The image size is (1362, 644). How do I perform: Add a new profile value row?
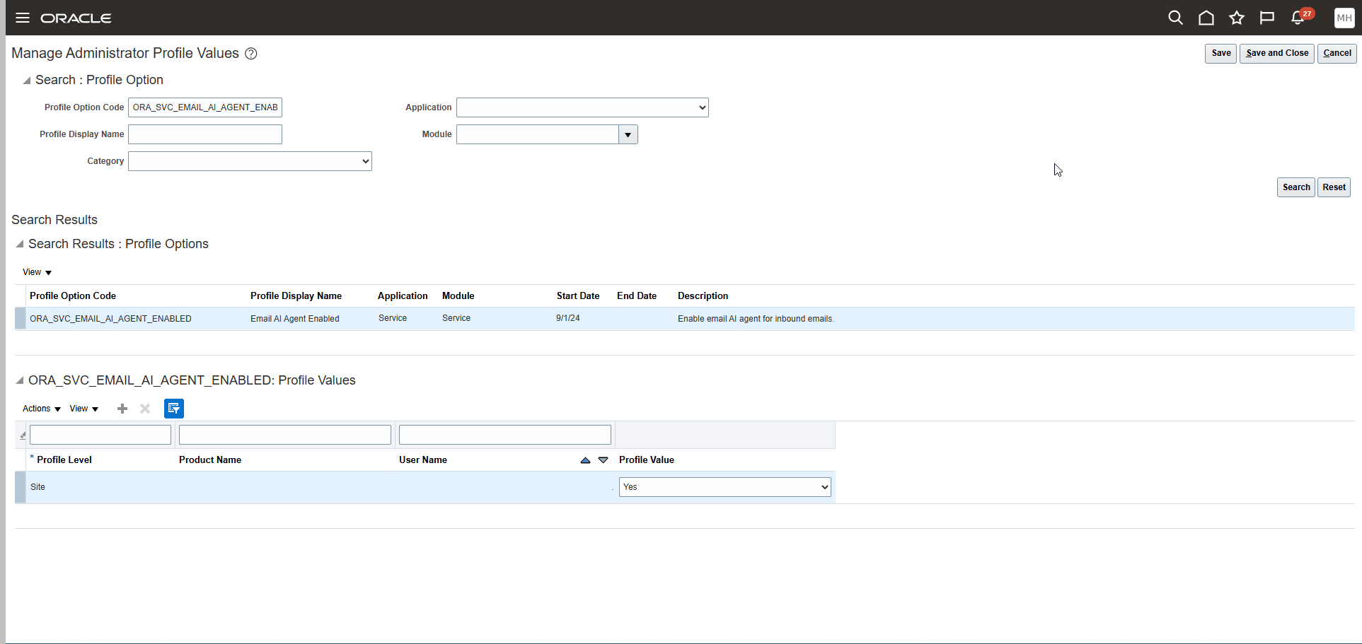coord(122,409)
